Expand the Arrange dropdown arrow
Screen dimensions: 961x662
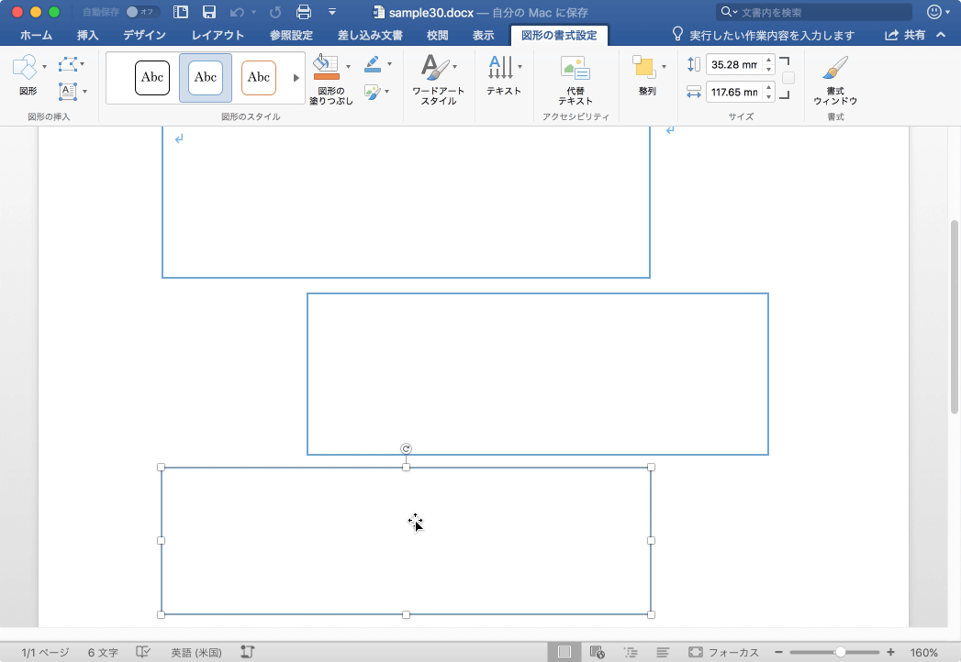664,66
